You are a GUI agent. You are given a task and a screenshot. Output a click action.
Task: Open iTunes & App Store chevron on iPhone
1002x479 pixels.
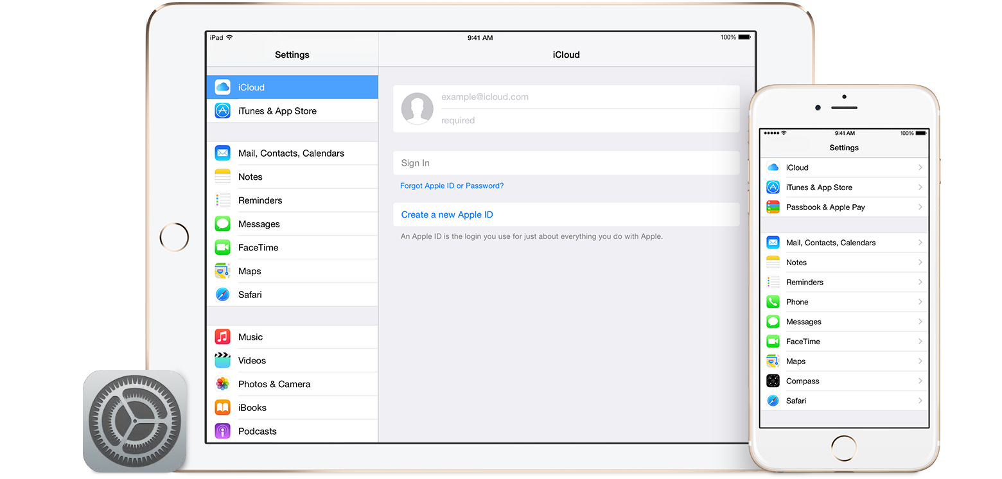(x=920, y=187)
